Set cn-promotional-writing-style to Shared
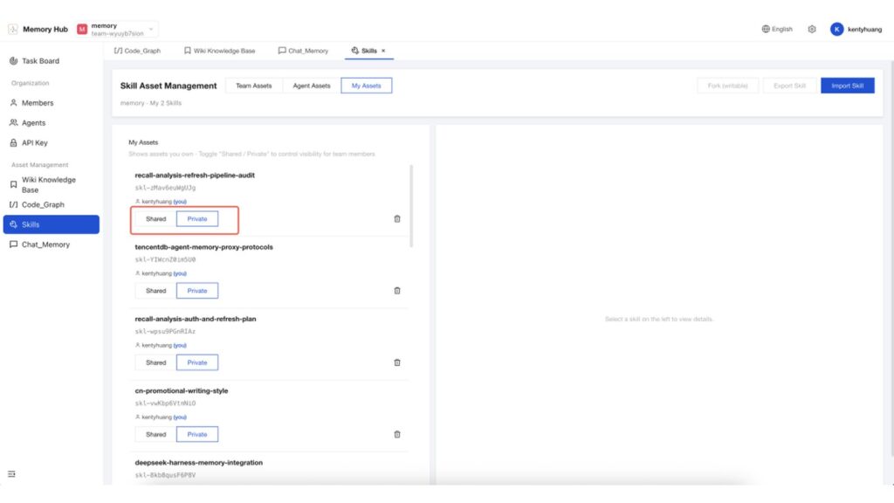 pos(155,435)
